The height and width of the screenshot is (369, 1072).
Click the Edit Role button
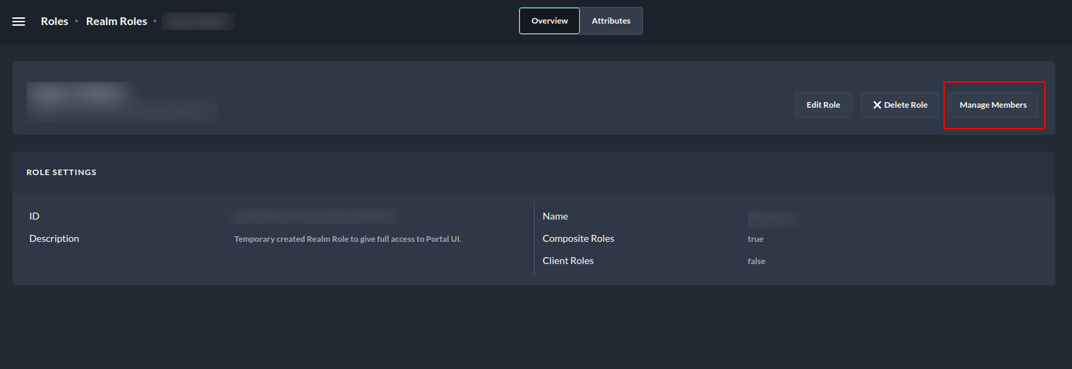pyautogui.click(x=823, y=105)
